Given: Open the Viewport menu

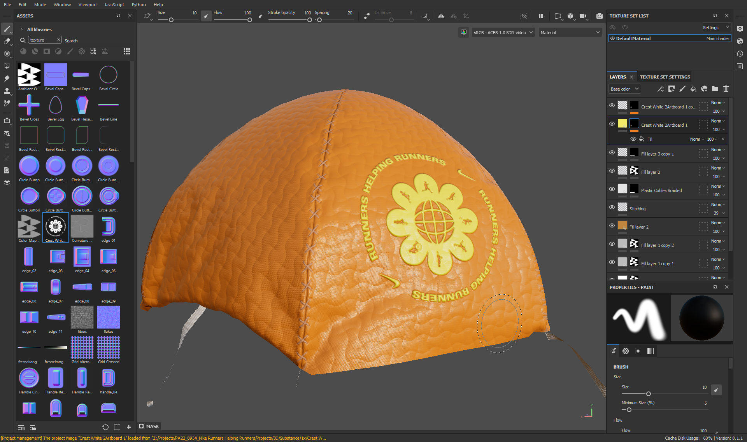Looking at the screenshot, I should [x=88, y=5].
